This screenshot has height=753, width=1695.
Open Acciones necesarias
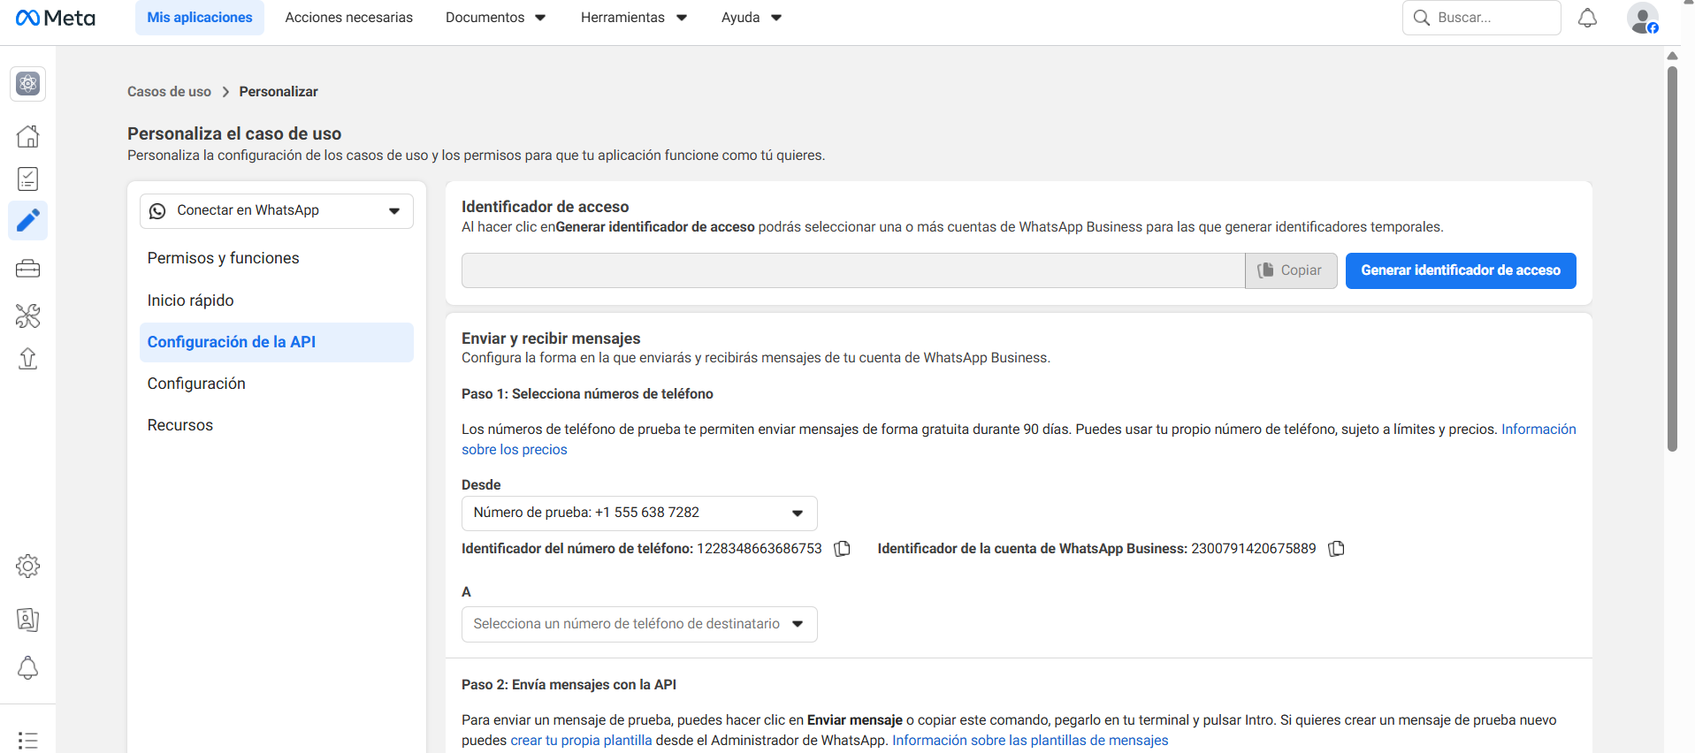click(x=349, y=18)
